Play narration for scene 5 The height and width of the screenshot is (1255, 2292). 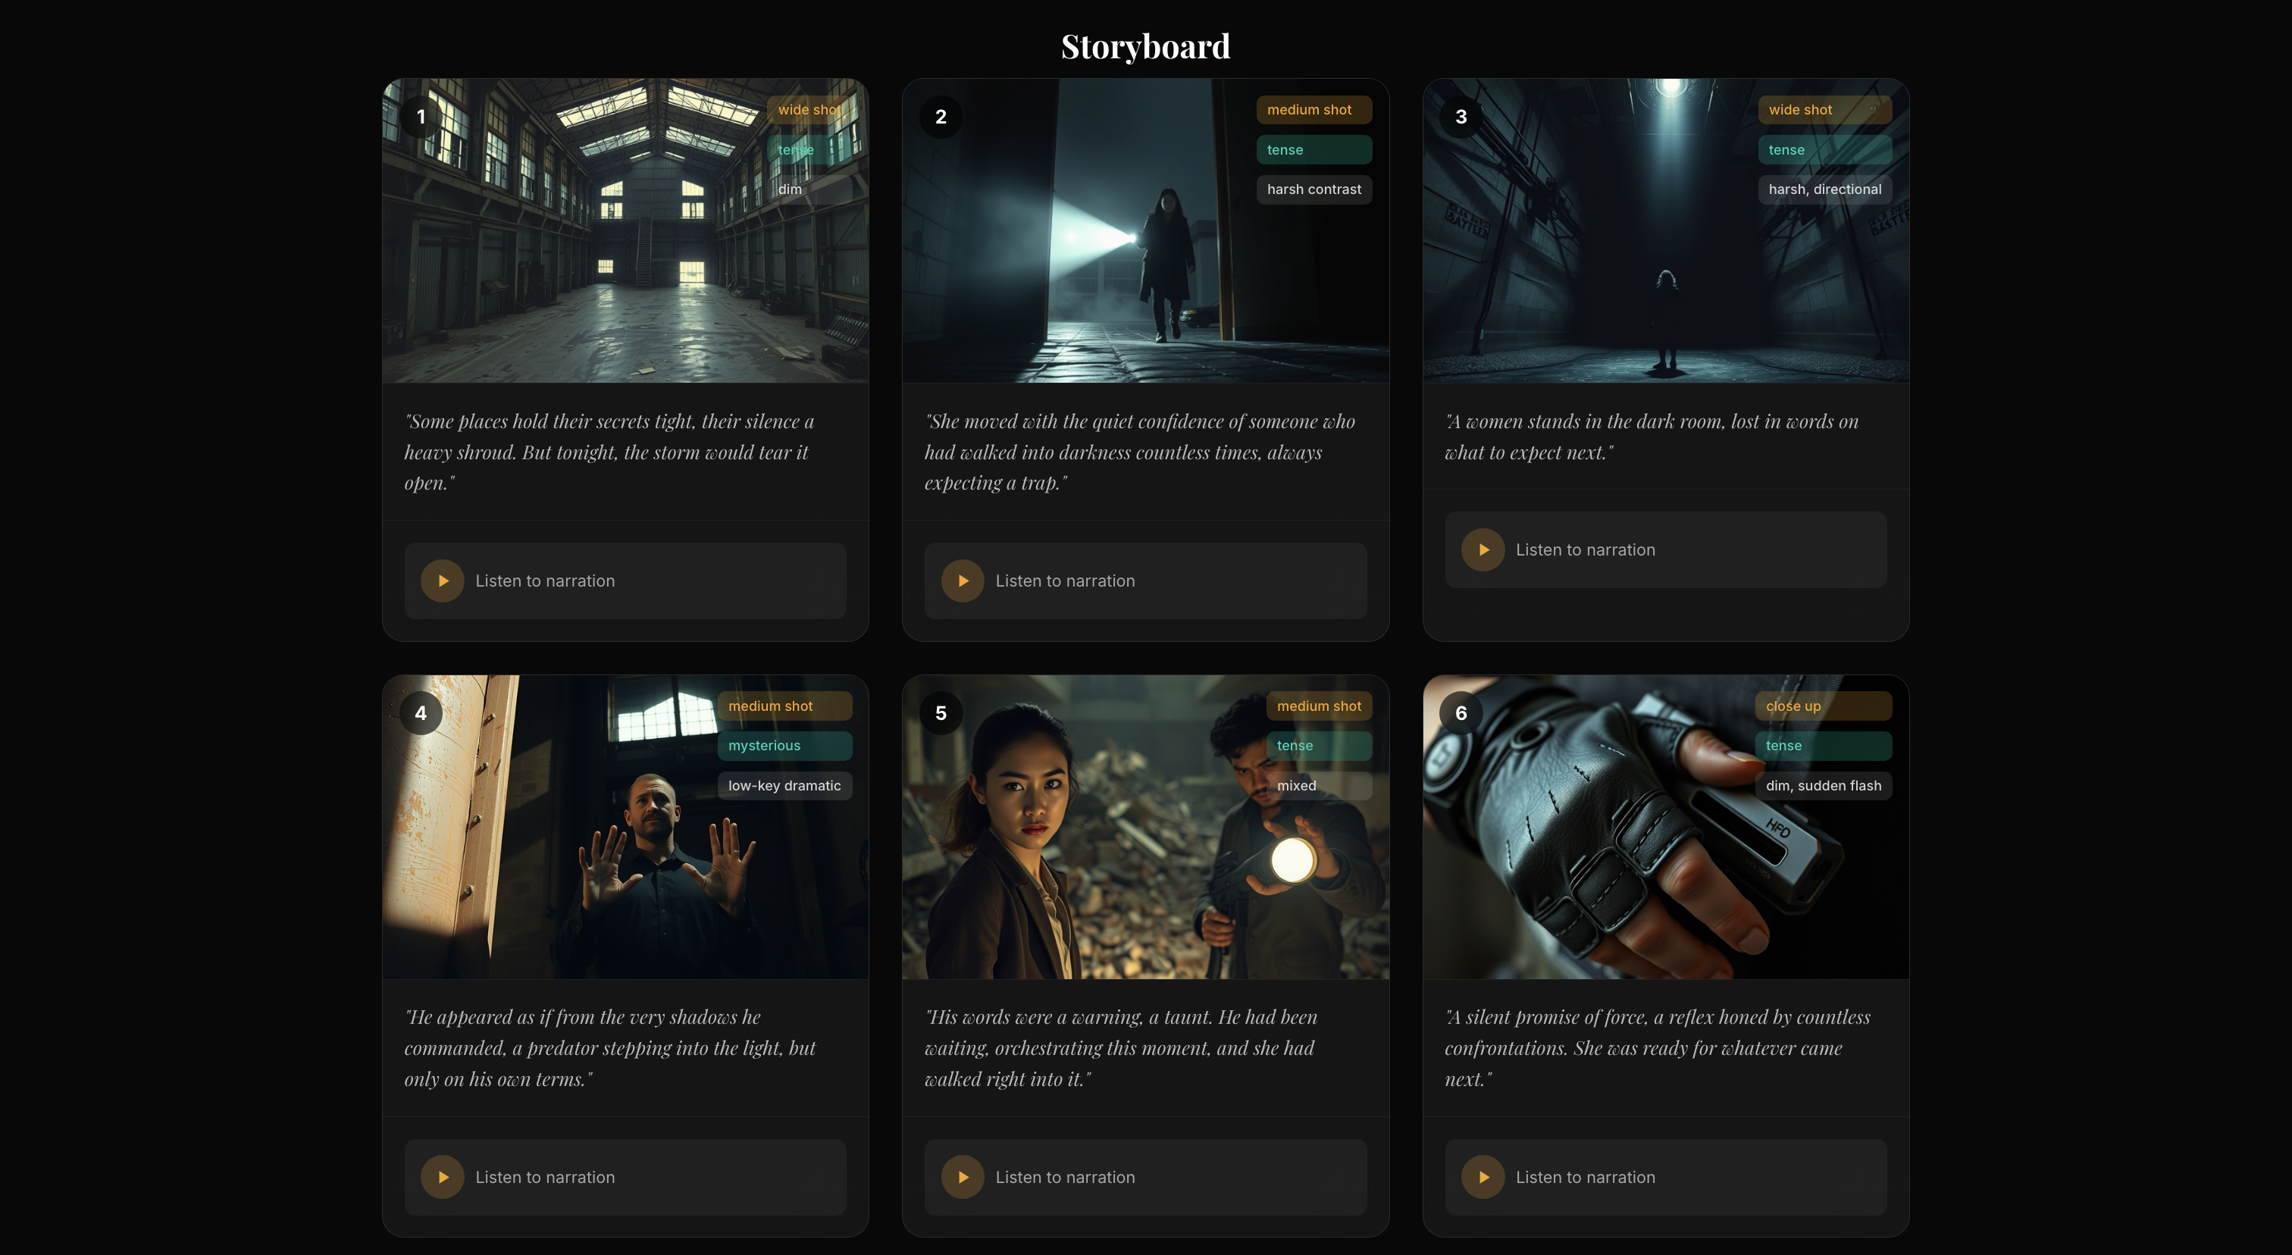963,1177
